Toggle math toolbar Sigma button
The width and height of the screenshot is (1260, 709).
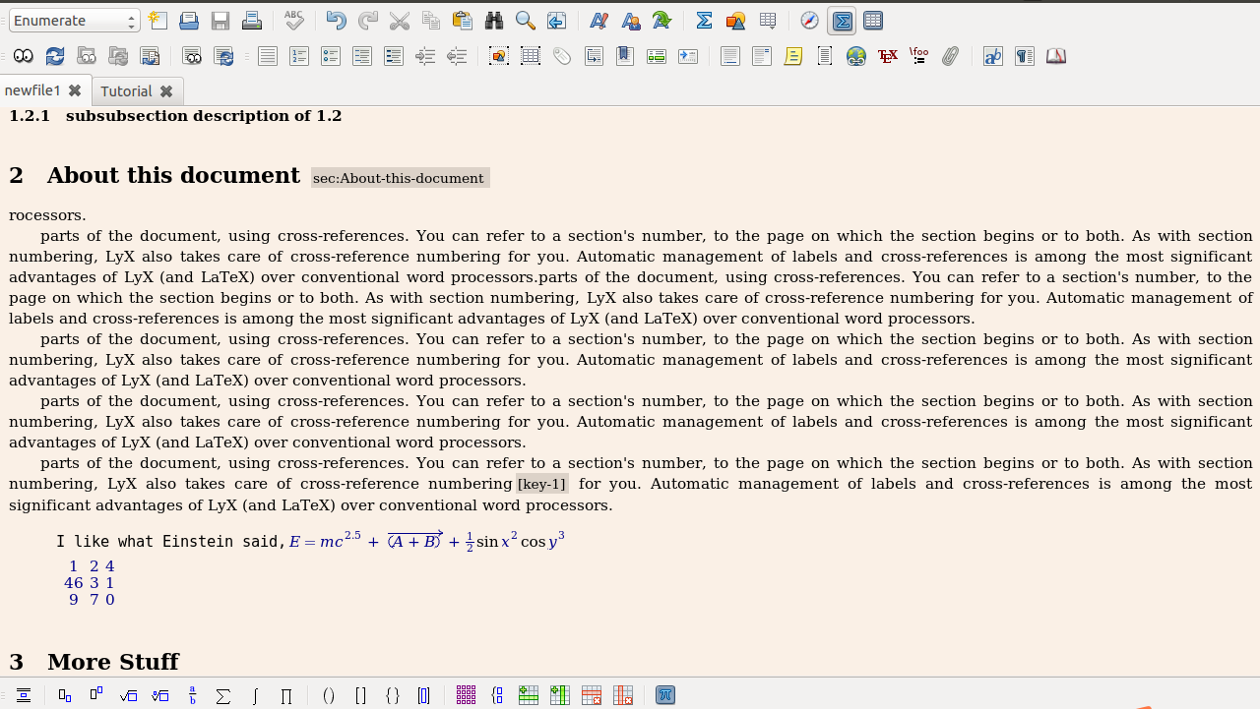pyautogui.click(x=841, y=21)
